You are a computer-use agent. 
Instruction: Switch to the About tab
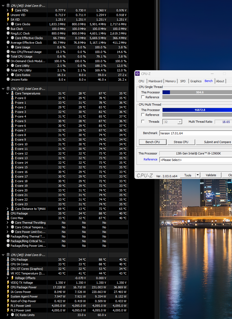[x=220, y=81]
